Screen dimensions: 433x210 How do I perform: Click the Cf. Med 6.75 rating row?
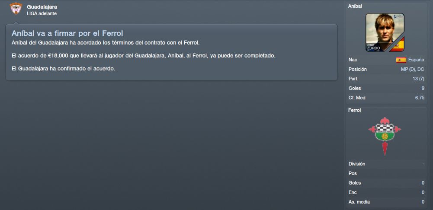click(386, 98)
